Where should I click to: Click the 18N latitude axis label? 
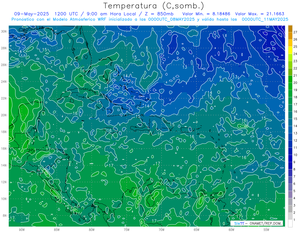tap(4, 132)
